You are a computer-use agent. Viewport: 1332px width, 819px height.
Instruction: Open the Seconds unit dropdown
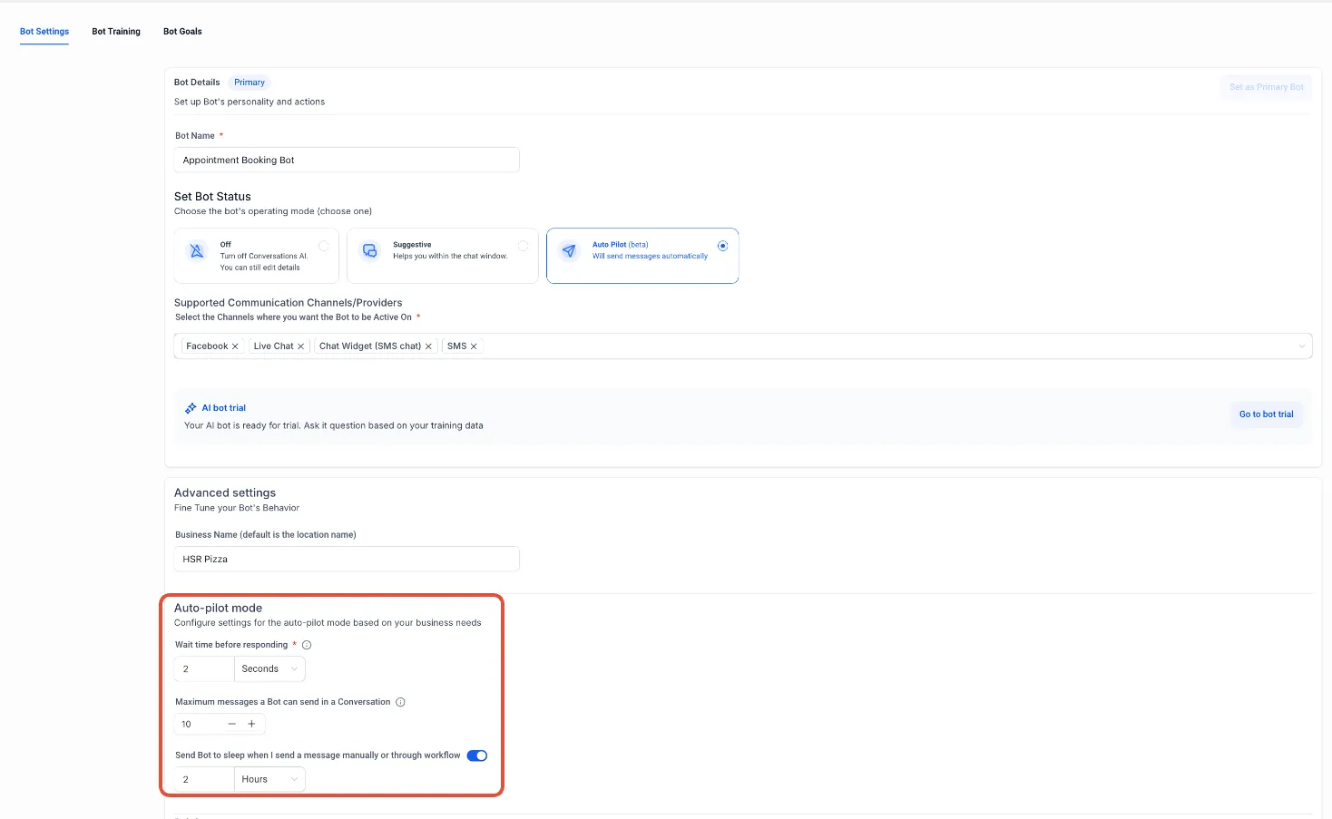tap(269, 669)
